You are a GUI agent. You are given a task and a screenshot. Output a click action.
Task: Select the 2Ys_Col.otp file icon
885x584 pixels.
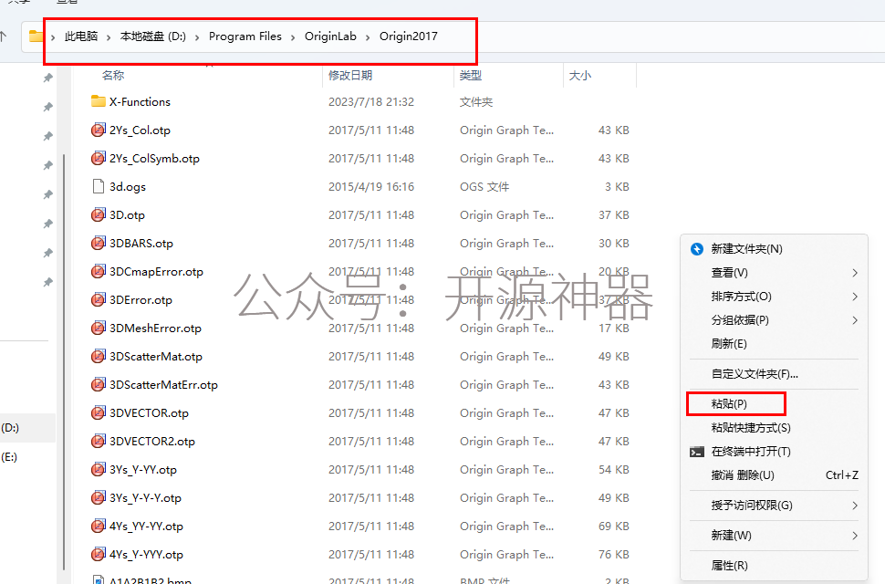(99, 130)
